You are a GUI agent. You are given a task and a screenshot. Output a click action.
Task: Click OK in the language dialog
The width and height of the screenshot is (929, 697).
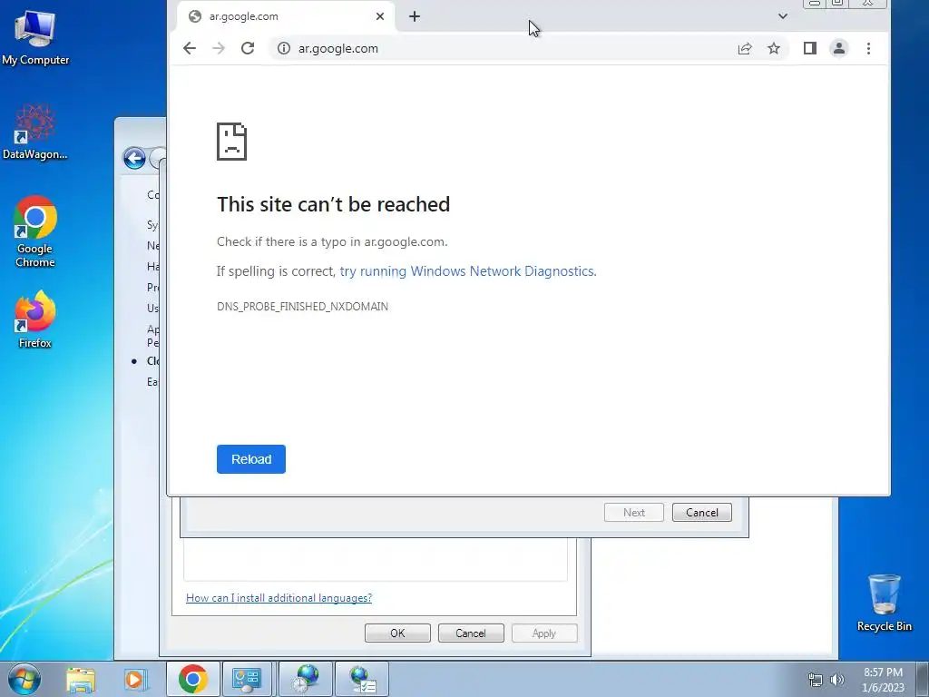click(397, 633)
